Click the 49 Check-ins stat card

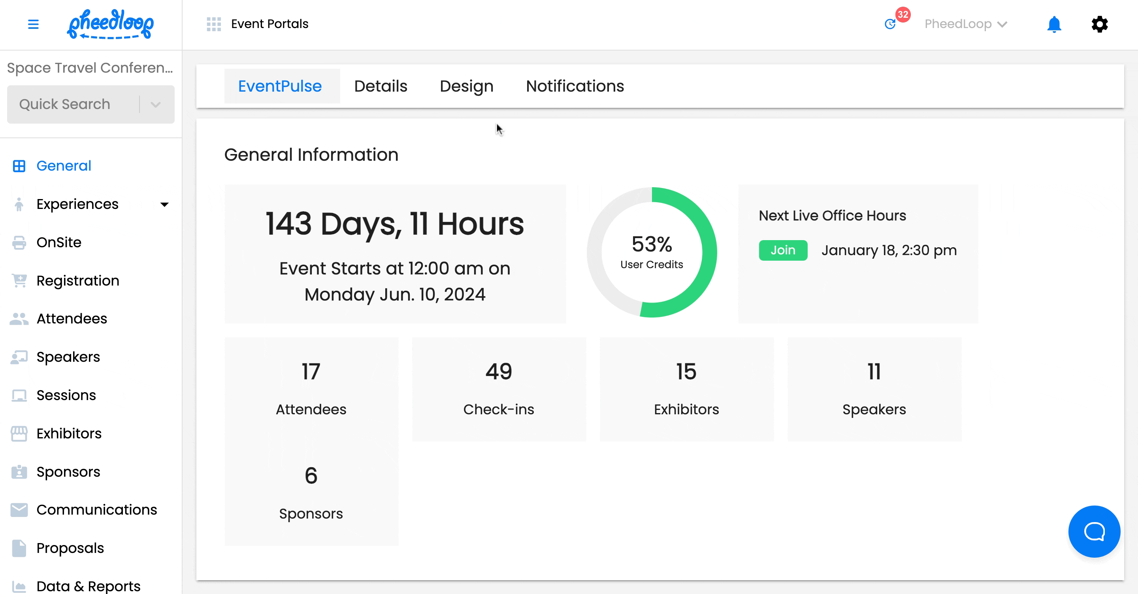499,389
